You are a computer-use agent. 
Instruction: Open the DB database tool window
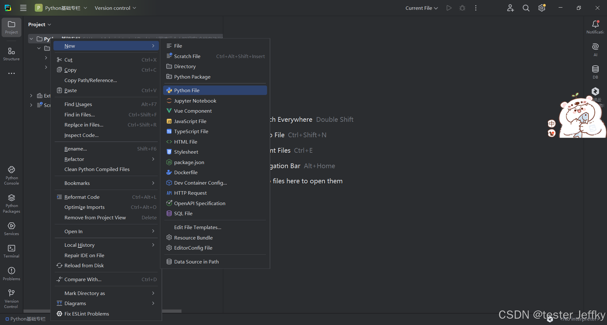point(595,72)
